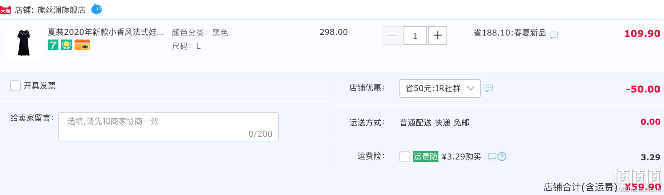Open the black dress product thumbnail
Viewport: 664px width, 195px height.
(x=23, y=43)
